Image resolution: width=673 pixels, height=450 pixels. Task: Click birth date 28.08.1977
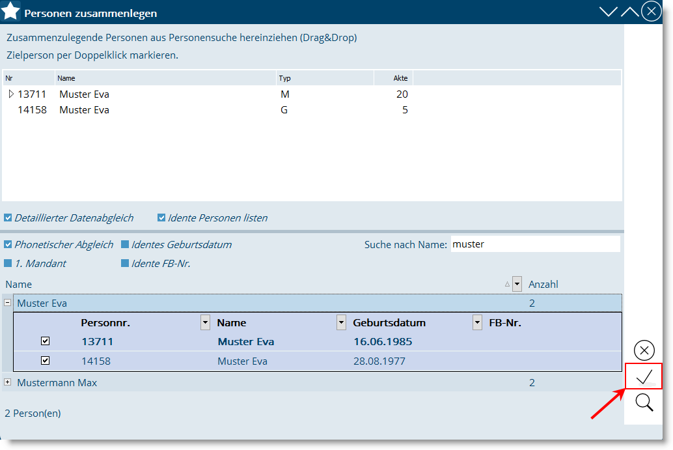(379, 361)
